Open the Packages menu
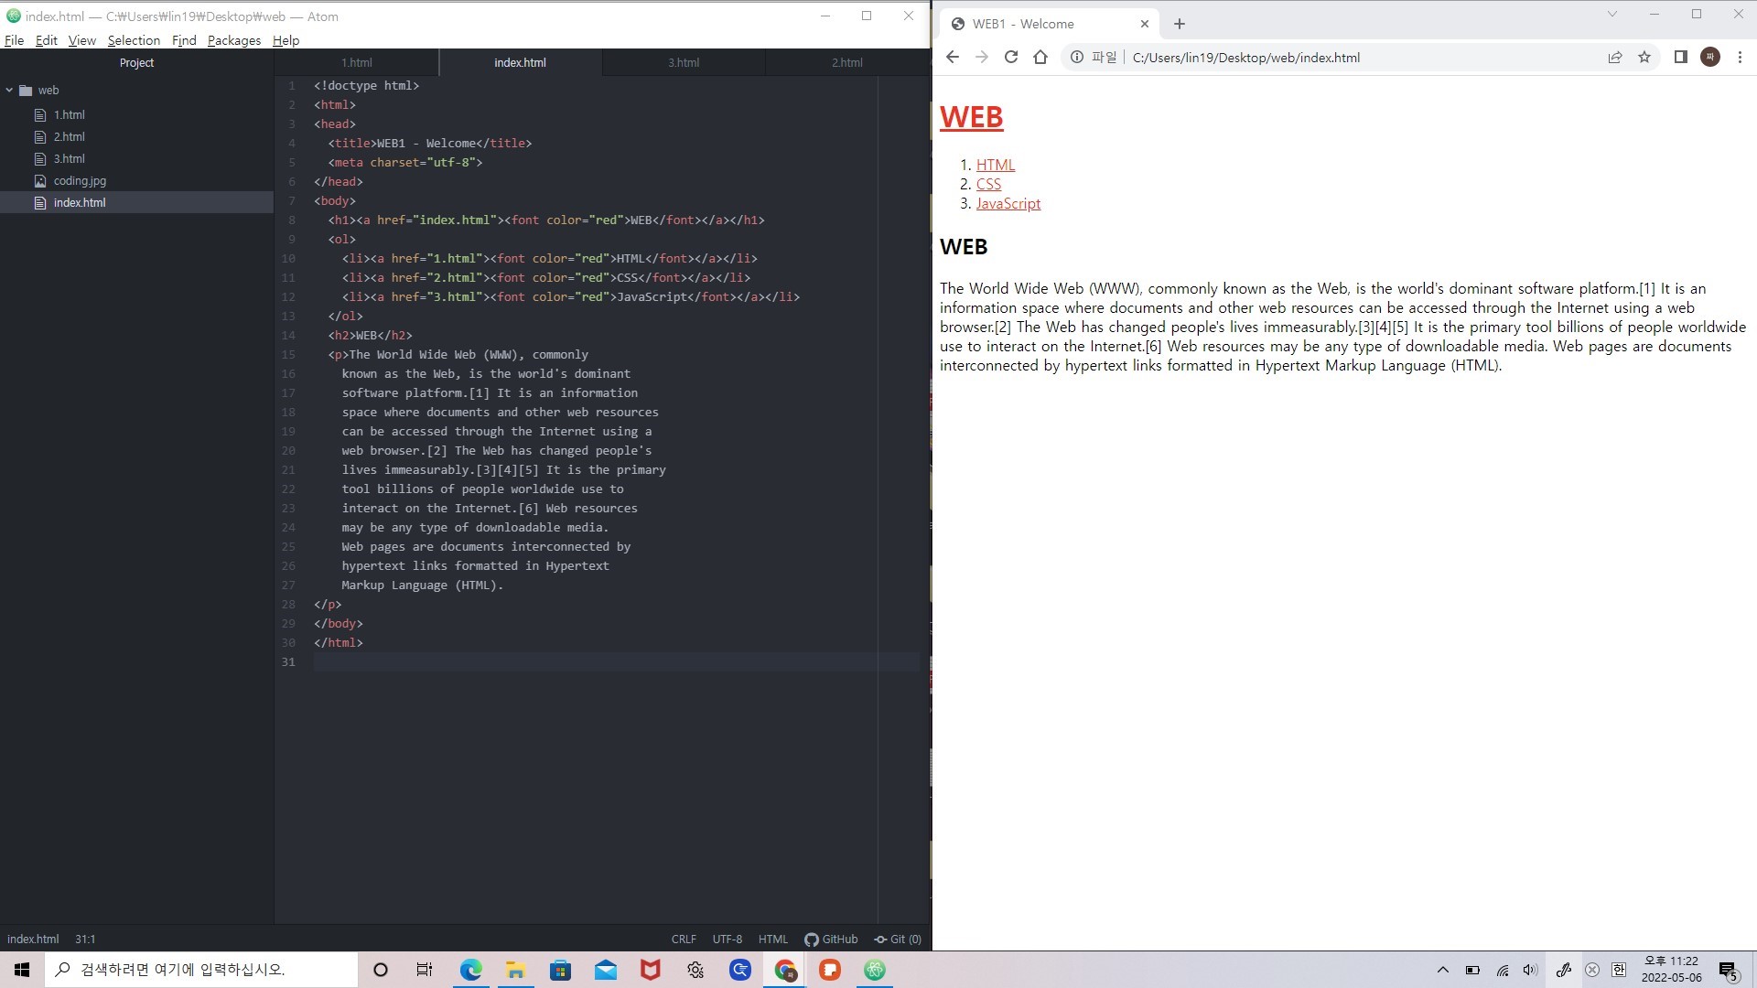1757x988 pixels. pos(233,40)
